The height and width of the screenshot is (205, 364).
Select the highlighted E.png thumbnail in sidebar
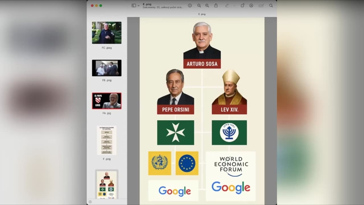coord(107,184)
